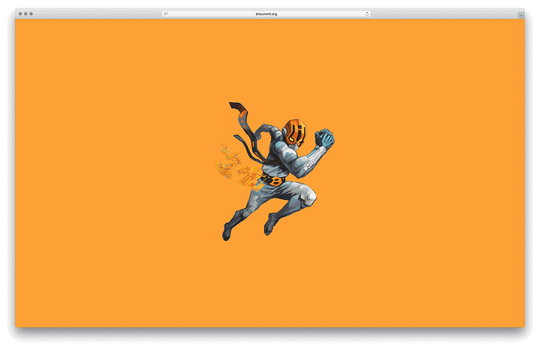Image resolution: width=540 pixels, height=349 pixels.
Task: Maximize the browser window
Action: [31, 14]
